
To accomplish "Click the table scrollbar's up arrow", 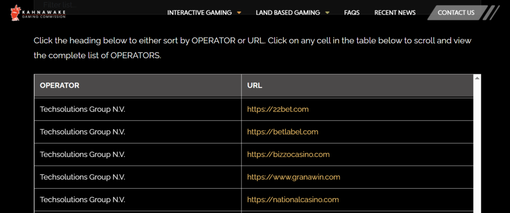I will pos(477,78).
